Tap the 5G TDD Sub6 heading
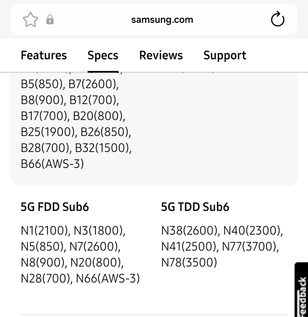 coord(195,207)
